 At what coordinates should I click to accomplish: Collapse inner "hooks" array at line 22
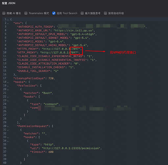8,97
